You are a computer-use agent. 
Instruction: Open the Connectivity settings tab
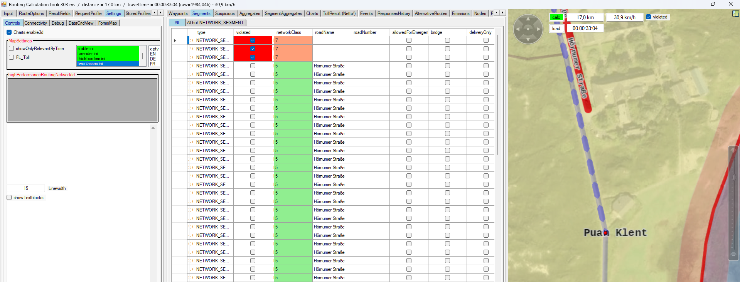[35, 23]
